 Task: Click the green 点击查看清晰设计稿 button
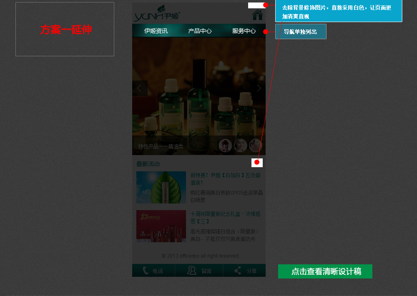325,271
